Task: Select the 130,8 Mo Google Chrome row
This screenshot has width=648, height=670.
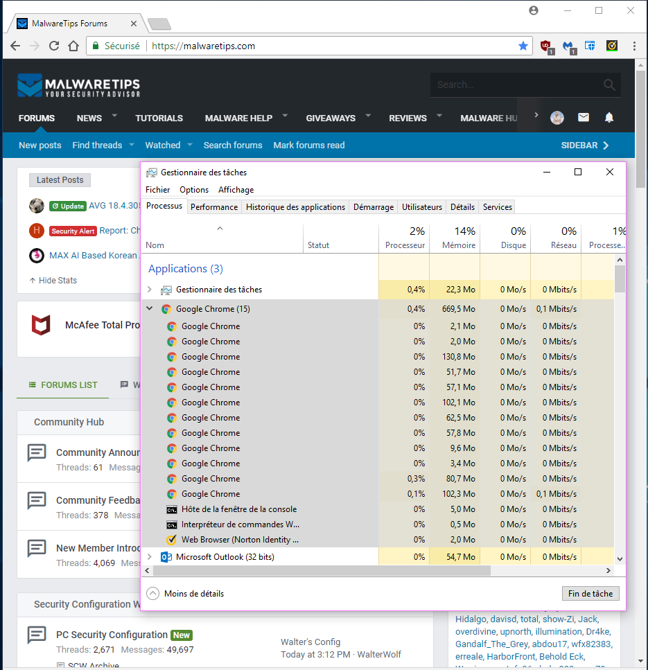Action: (378, 357)
